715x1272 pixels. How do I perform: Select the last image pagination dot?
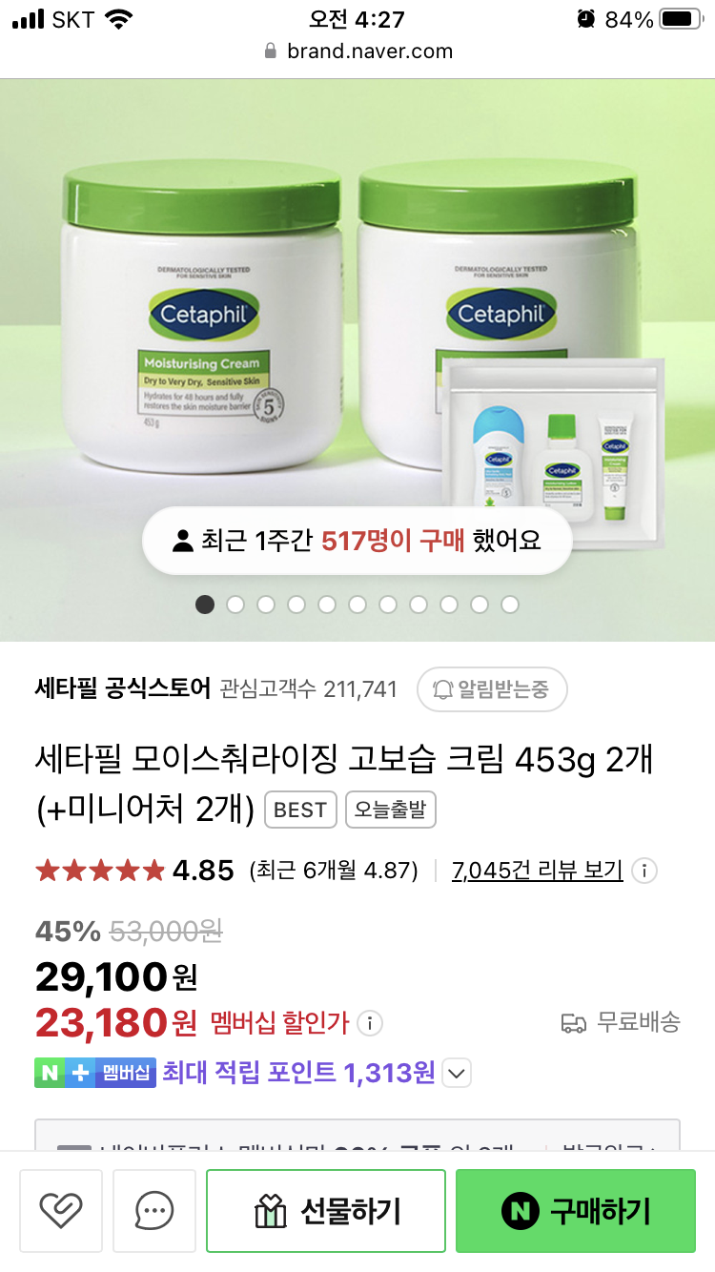[x=510, y=605]
